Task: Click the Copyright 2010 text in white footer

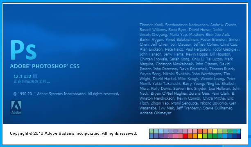Action: pyautogui.click(x=73, y=134)
